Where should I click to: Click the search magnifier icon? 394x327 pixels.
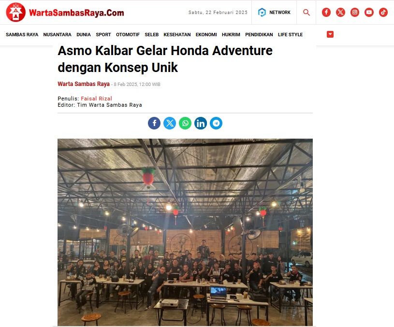point(306,12)
